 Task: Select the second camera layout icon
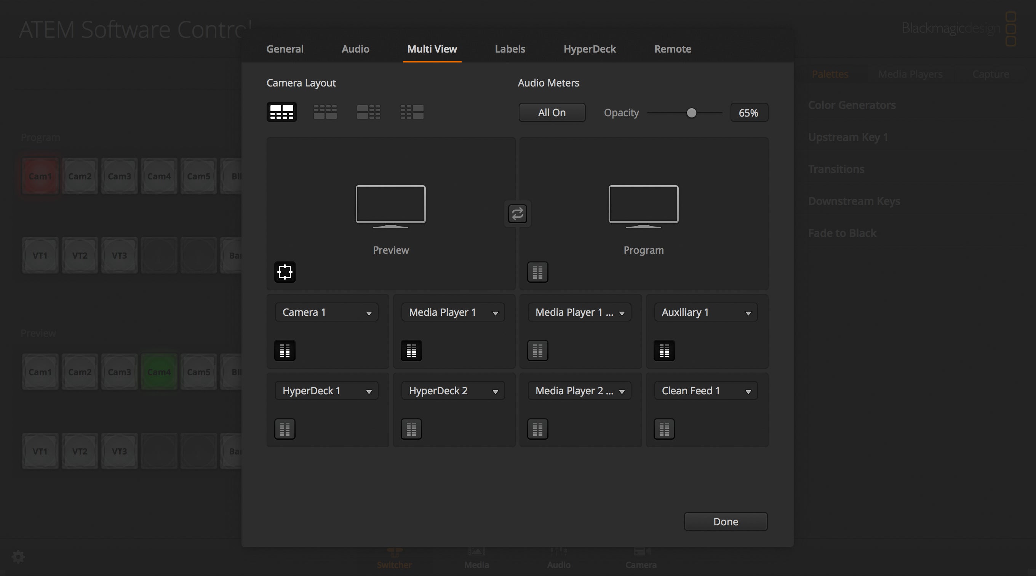[325, 112]
